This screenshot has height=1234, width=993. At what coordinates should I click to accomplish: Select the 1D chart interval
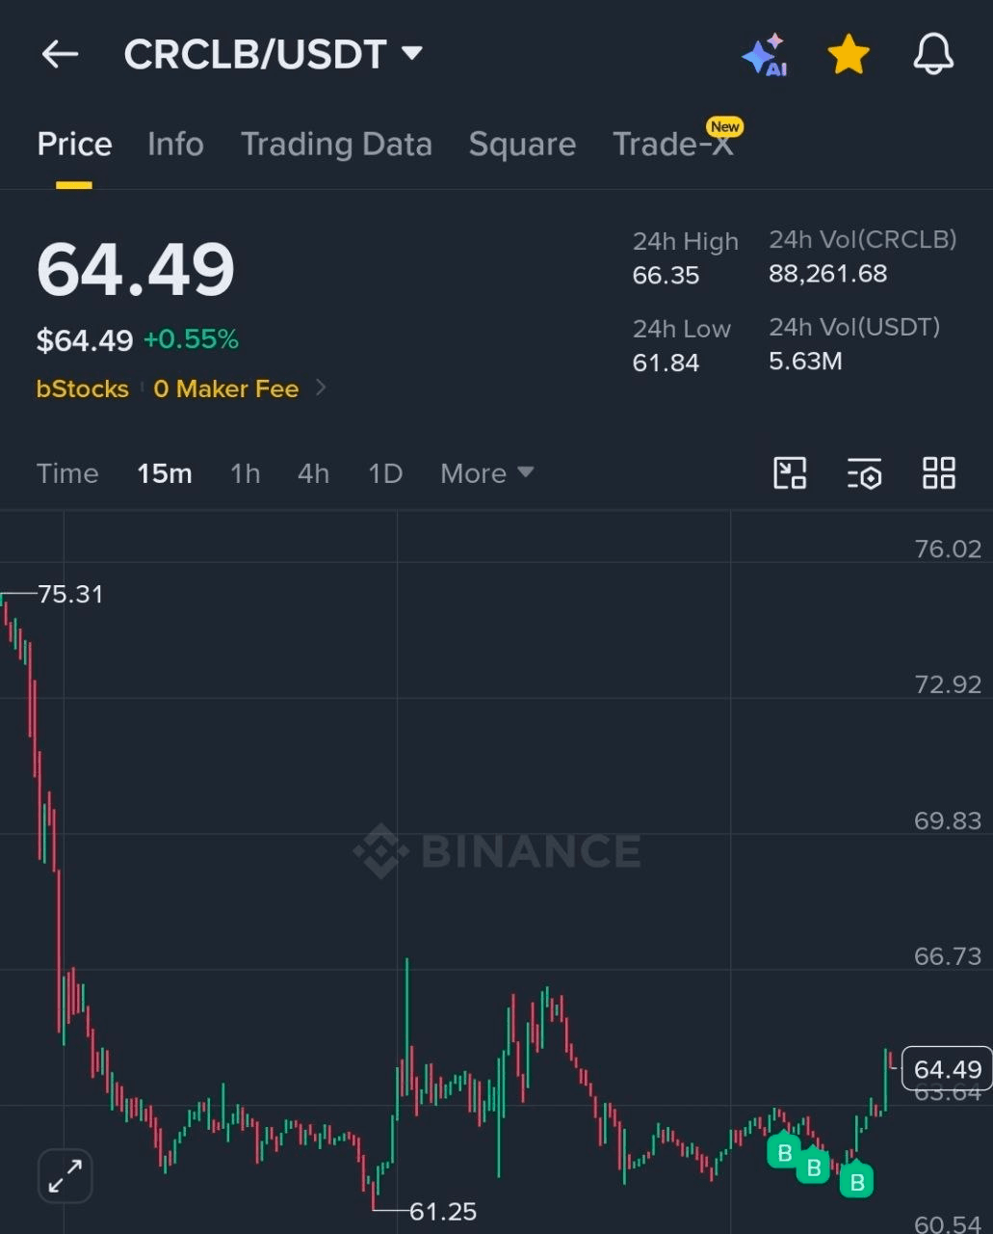pos(385,473)
